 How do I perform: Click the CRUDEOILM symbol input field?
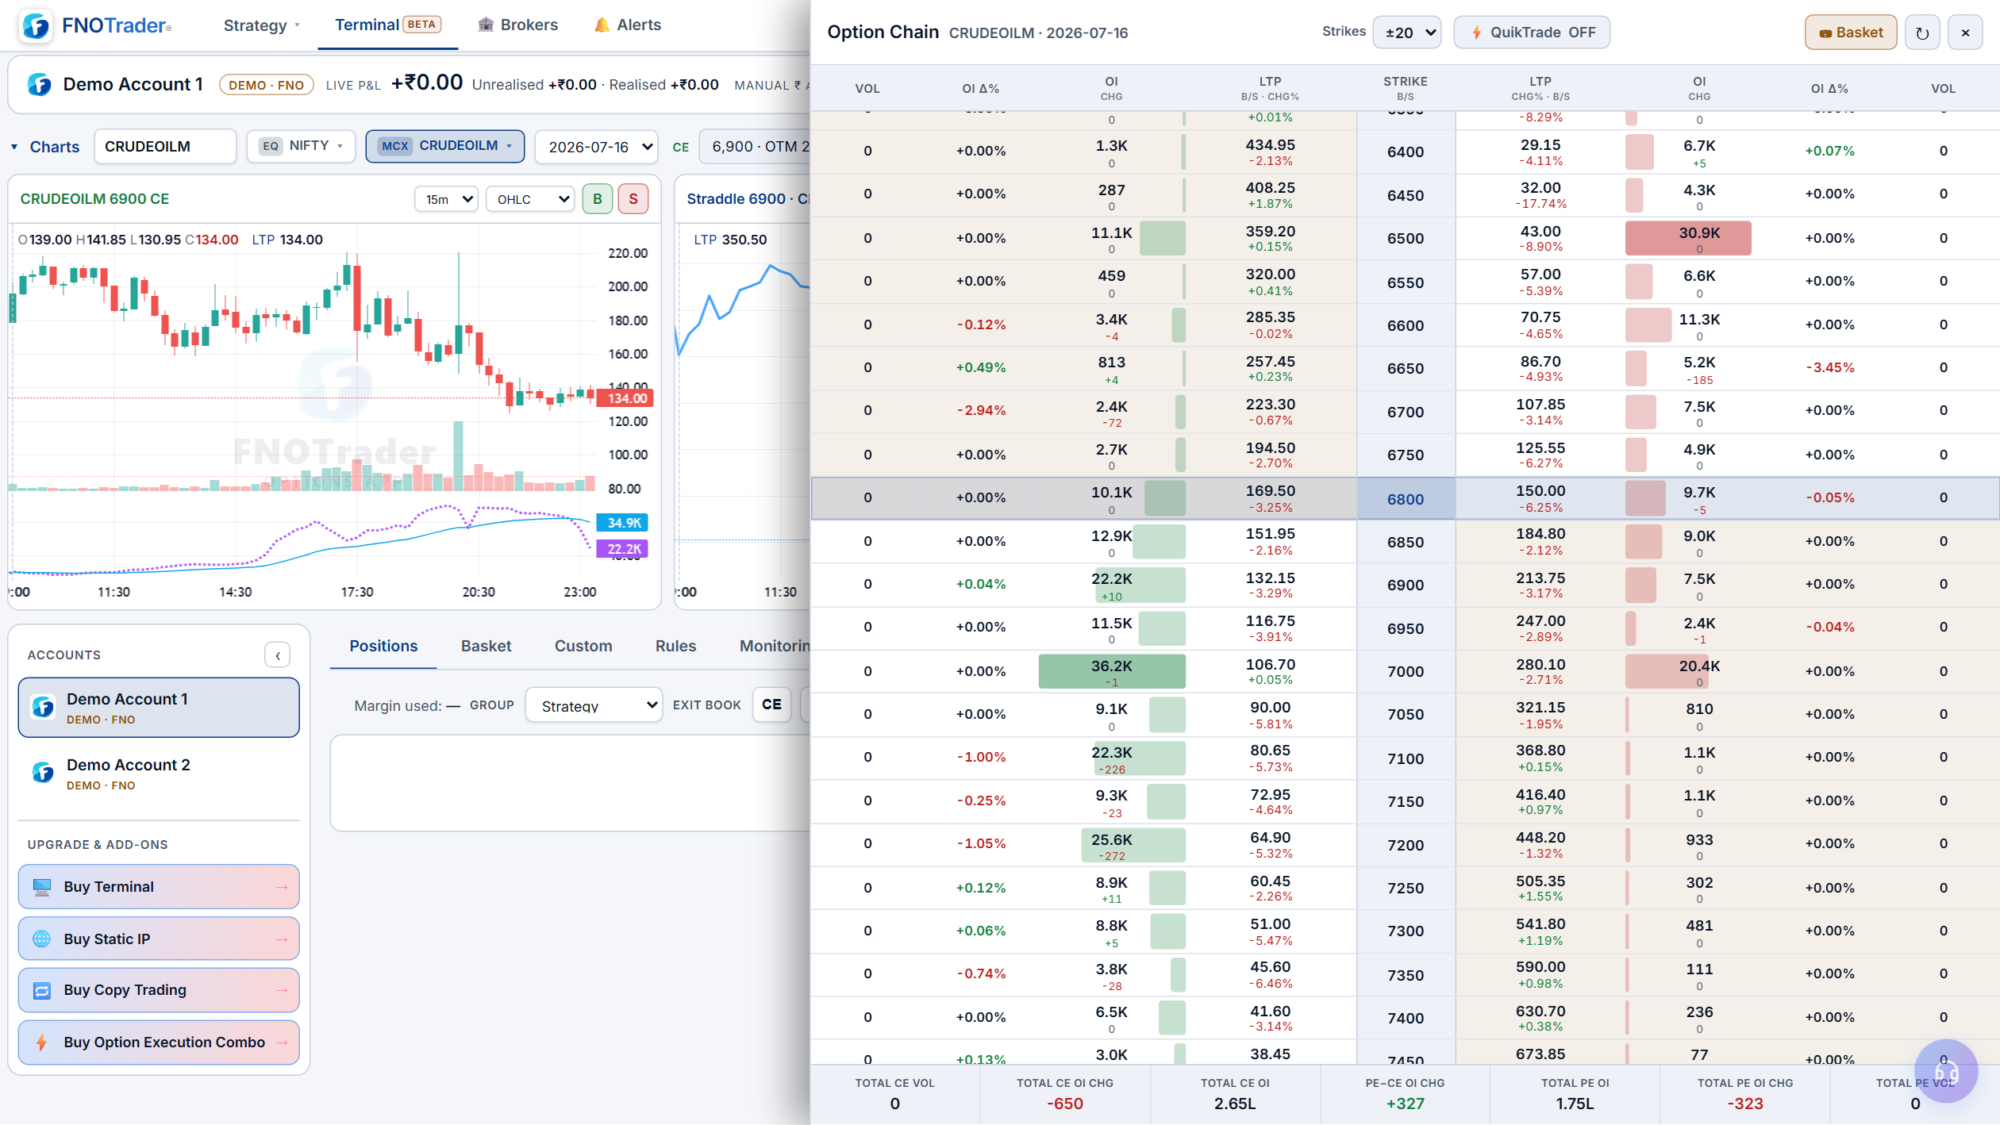click(165, 147)
